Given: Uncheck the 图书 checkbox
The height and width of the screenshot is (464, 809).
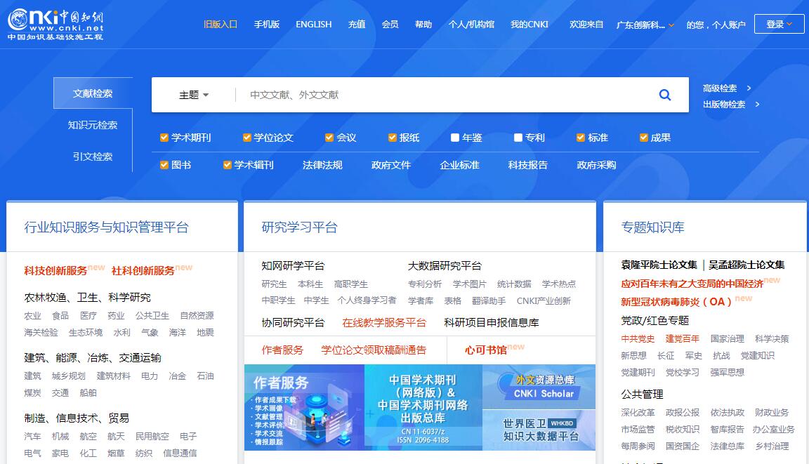Looking at the screenshot, I should (164, 165).
